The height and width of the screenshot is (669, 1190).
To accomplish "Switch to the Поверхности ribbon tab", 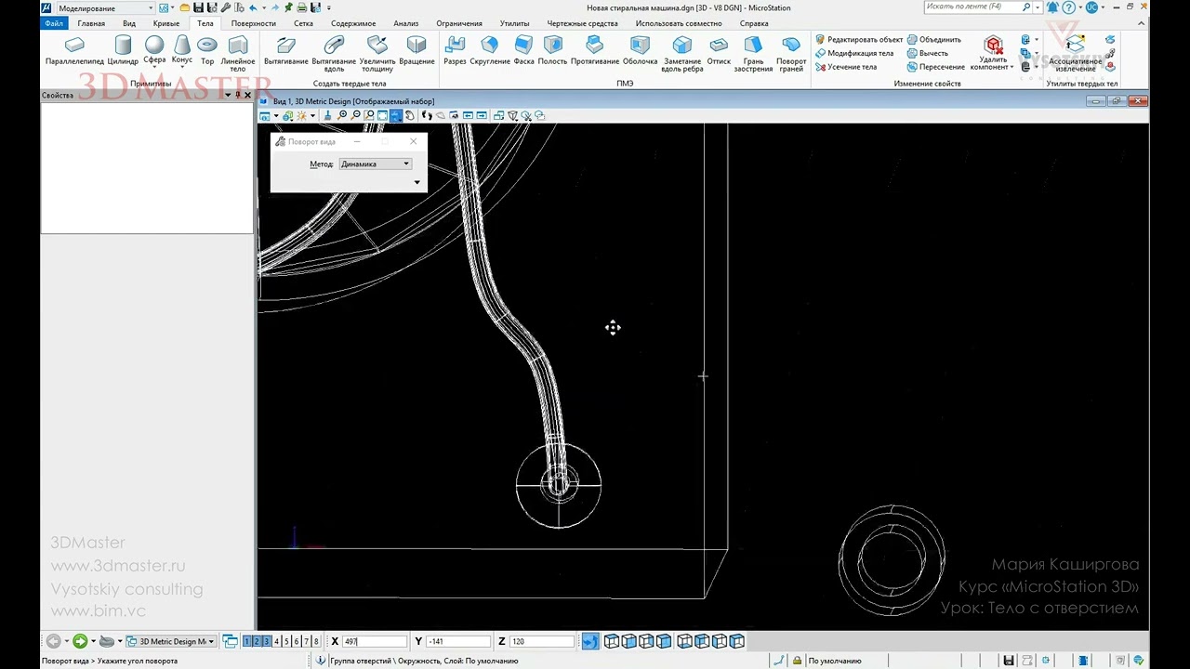I will [253, 23].
